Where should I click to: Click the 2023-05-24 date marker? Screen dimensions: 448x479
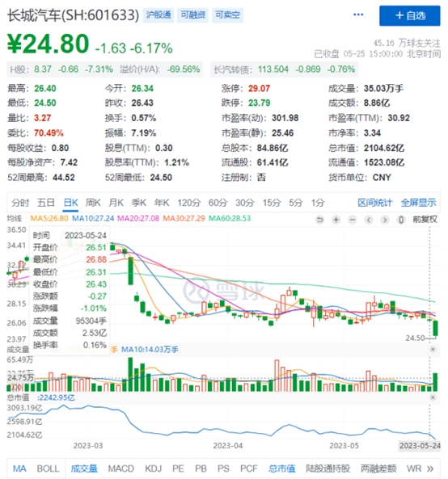420,446
